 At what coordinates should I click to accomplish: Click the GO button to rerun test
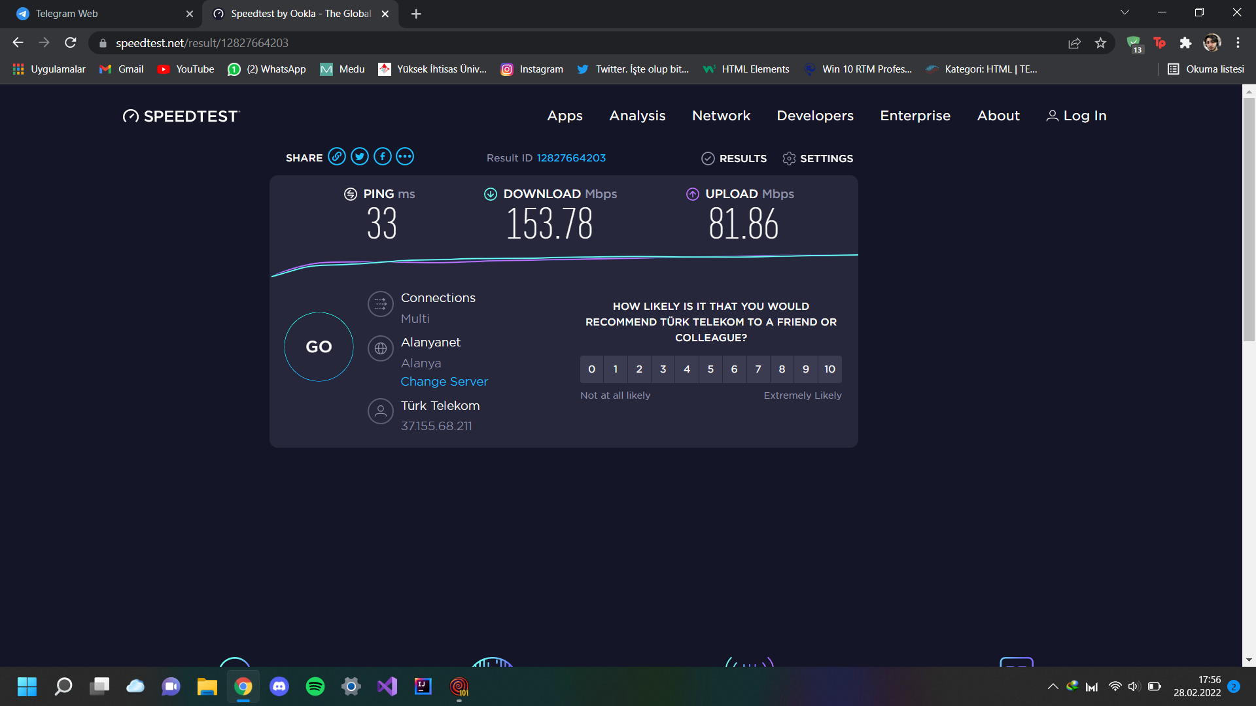click(x=319, y=346)
